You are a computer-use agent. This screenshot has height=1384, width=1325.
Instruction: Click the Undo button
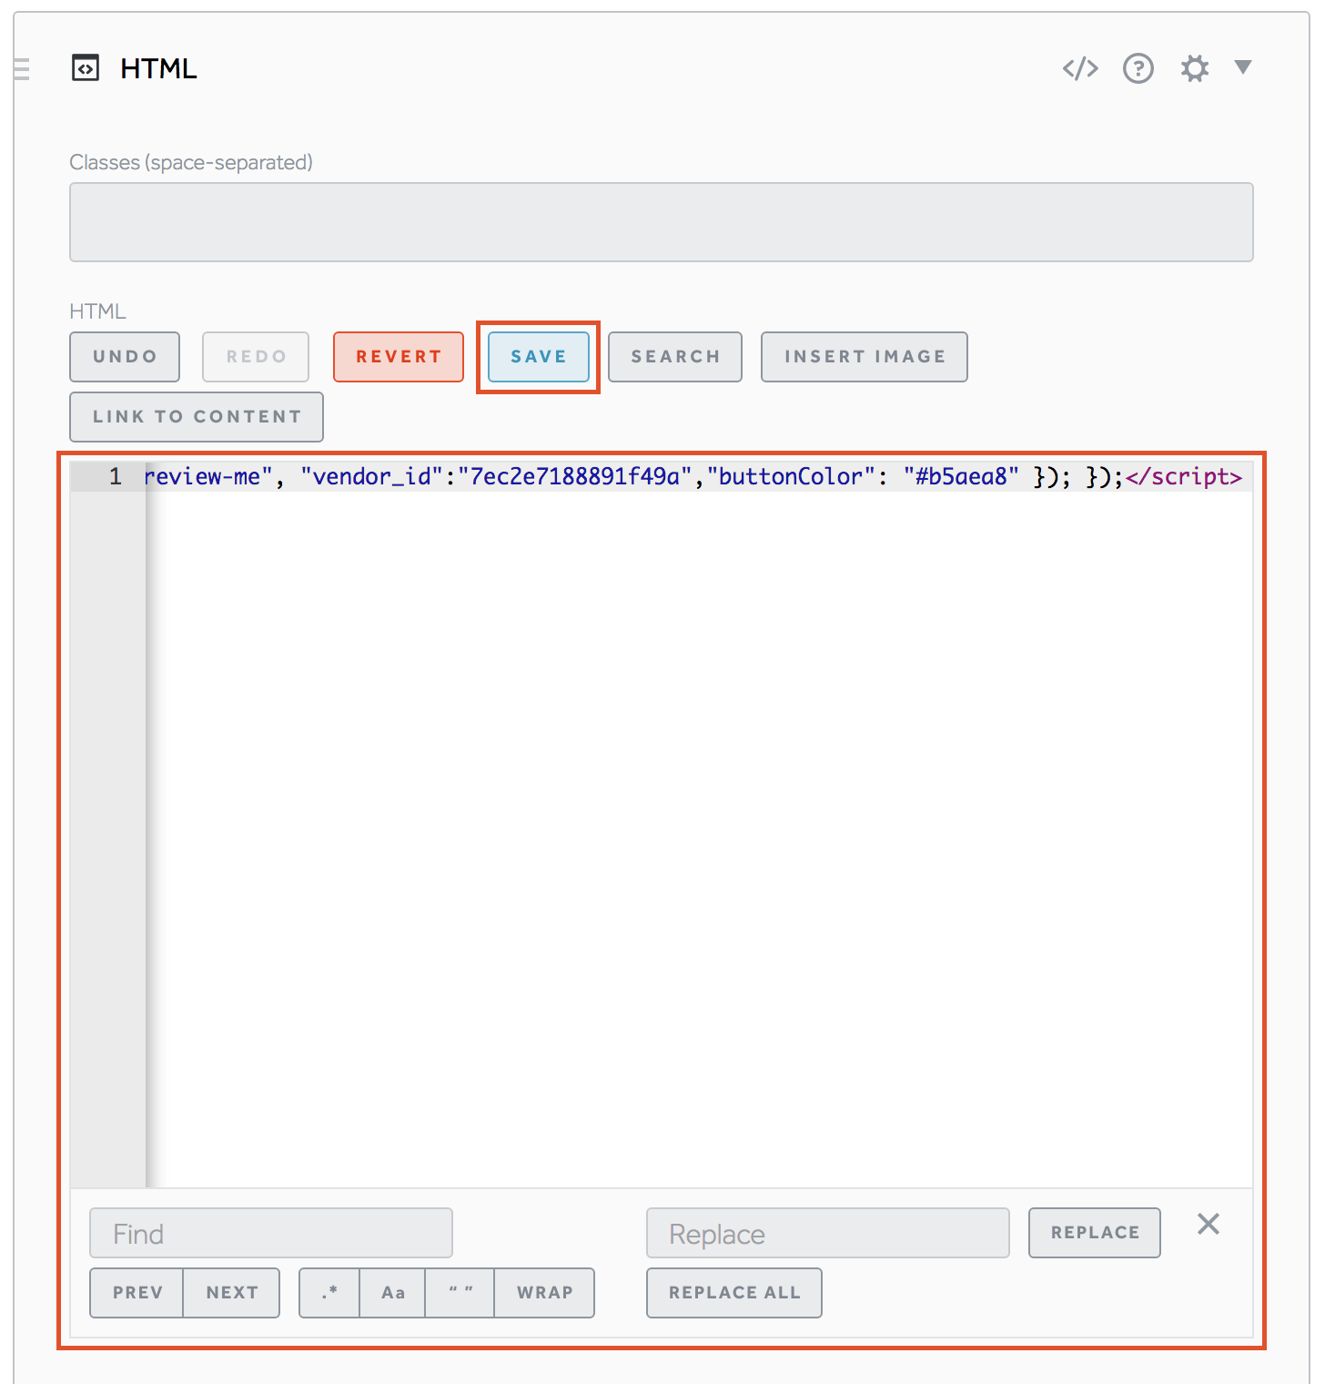(x=125, y=357)
